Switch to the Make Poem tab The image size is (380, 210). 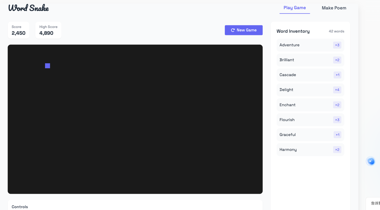334,8
